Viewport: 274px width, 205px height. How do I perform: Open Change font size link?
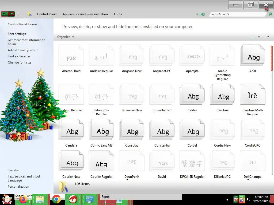point(20,62)
